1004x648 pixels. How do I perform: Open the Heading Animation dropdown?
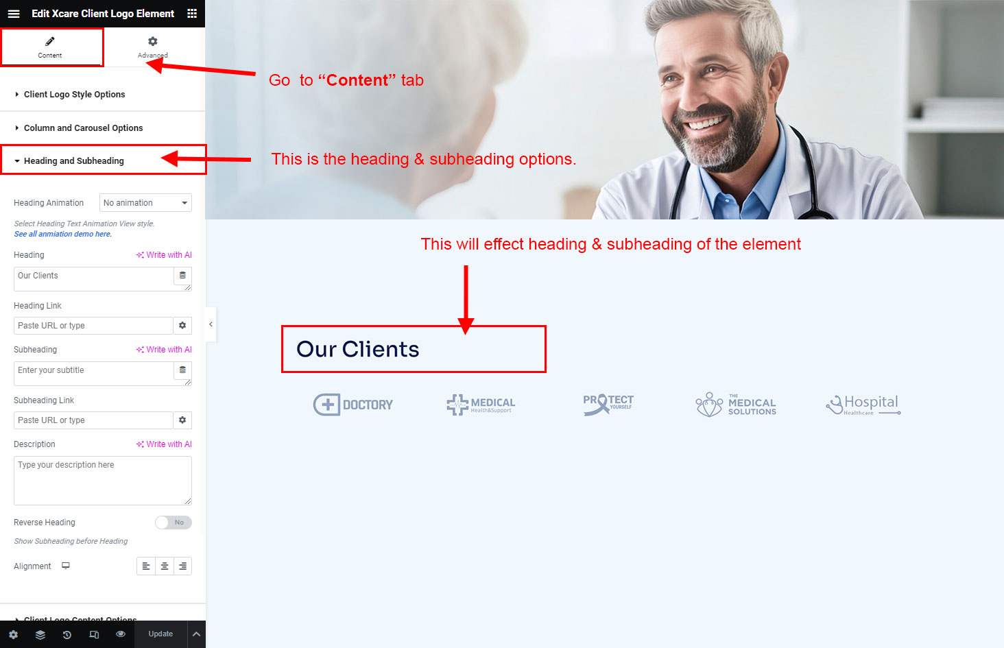pos(145,203)
